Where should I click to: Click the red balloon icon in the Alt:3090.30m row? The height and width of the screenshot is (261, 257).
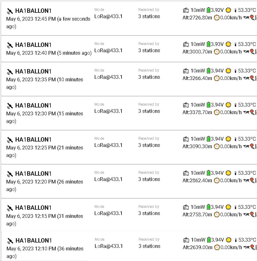pyautogui.click(x=252, y=146)
